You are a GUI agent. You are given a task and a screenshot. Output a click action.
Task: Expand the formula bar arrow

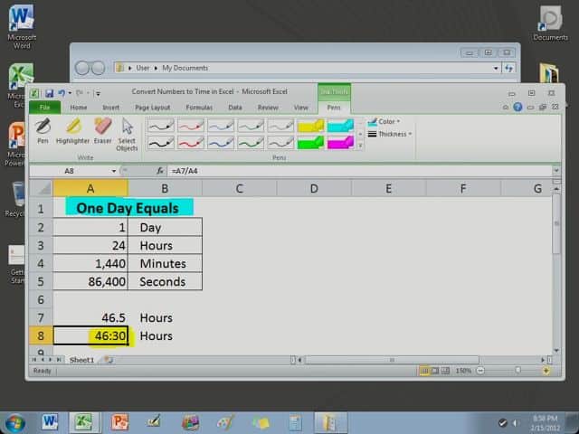tap(556, 171)
